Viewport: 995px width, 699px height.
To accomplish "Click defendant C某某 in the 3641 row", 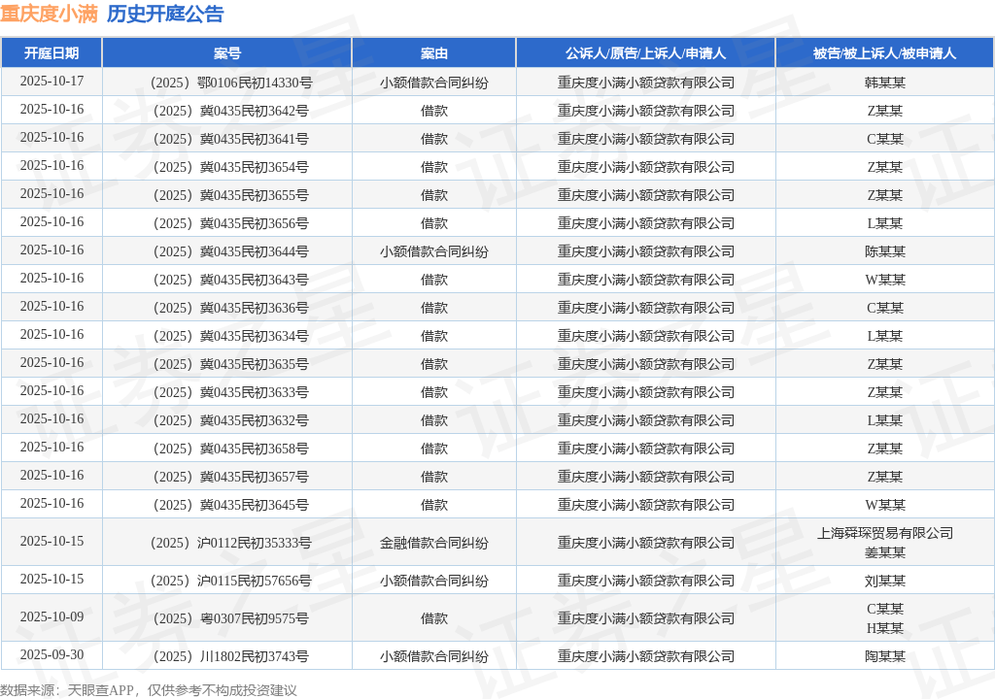I will [x=884, y=139].
